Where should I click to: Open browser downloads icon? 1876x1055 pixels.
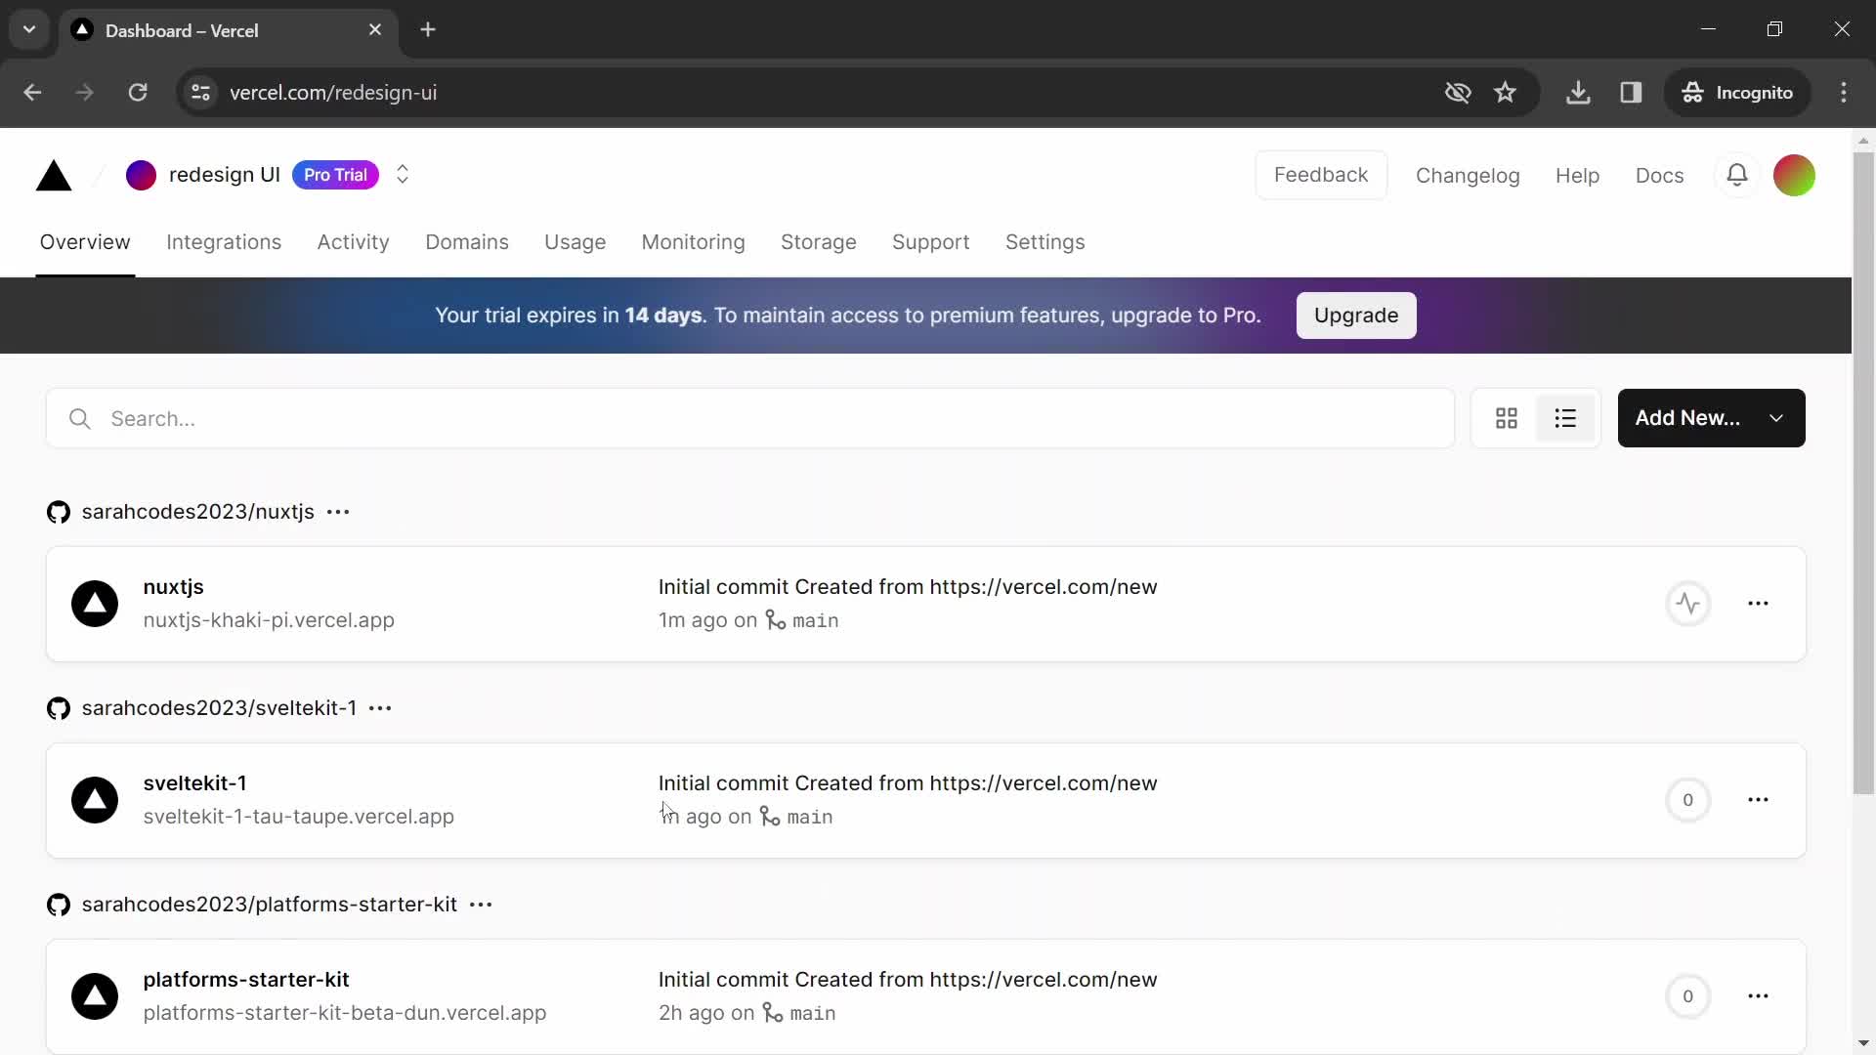[1578, 93]
